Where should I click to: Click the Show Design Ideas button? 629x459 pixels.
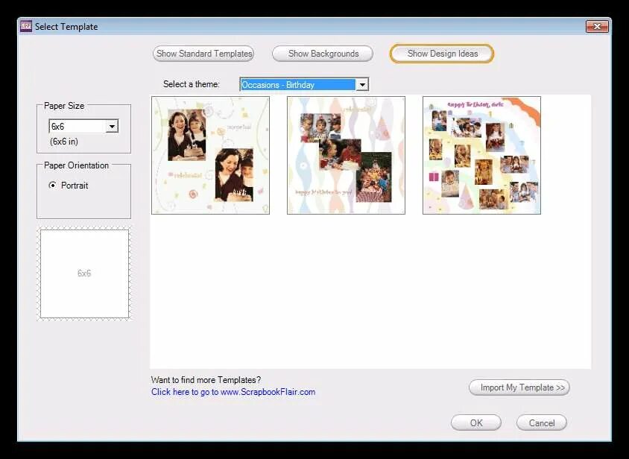click(x=442, y=54)
